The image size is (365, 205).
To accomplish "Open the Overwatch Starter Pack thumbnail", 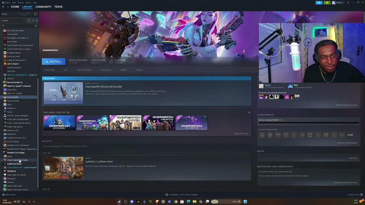I will pos(125,123).
